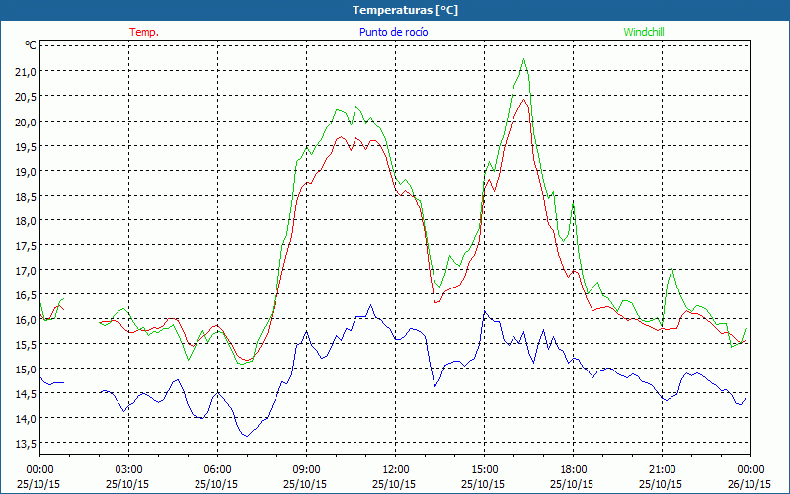The image size is (790, 494).
Task: Click the 14,5 value on the temperature axis
Action: 26,393
